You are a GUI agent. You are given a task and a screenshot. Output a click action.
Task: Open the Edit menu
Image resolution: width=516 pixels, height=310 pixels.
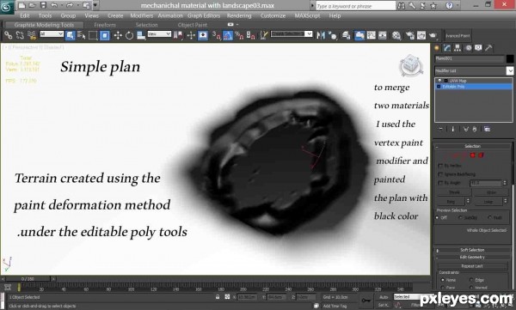(x=25, y=15)
